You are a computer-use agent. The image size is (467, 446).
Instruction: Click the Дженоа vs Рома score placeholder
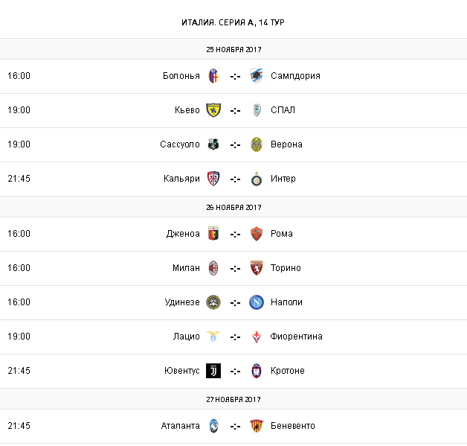235,234
